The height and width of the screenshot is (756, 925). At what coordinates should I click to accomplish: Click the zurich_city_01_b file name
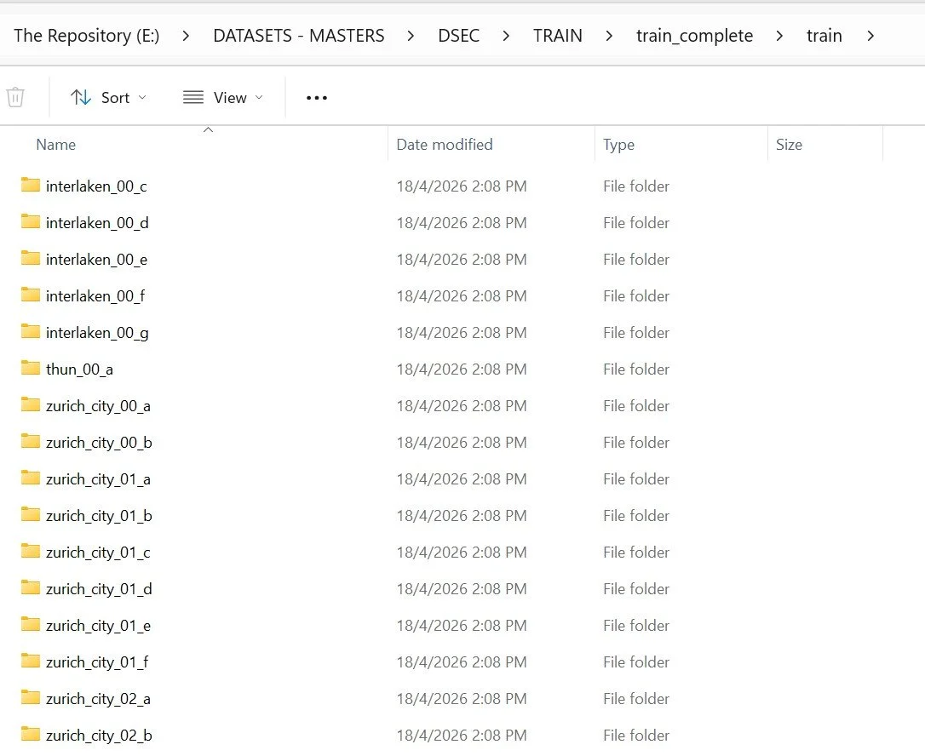pos(99,516)
